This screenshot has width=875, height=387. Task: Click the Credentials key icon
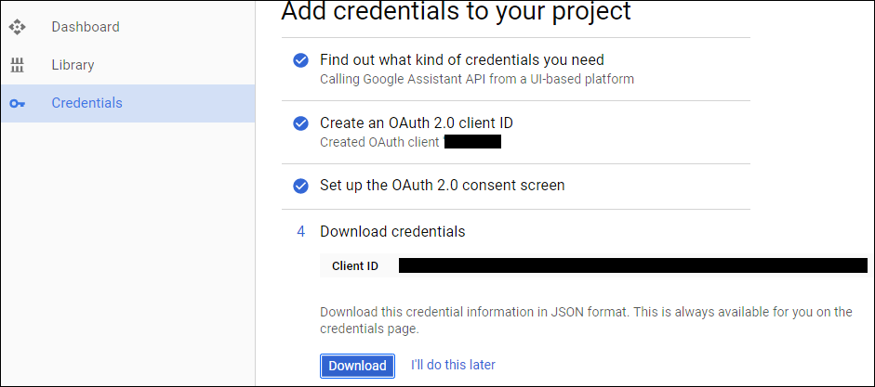pos(18,104)
